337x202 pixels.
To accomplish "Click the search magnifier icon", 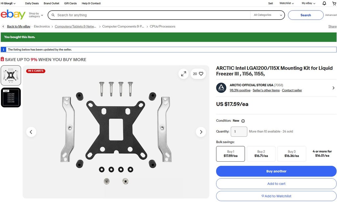I will [x=53, y=15].
